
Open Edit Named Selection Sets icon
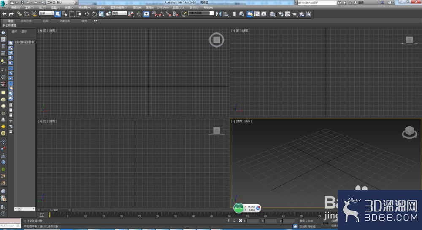click(184, 14)
